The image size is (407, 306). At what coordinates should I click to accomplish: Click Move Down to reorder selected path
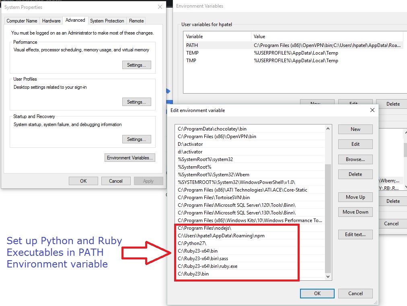[355, 212]
